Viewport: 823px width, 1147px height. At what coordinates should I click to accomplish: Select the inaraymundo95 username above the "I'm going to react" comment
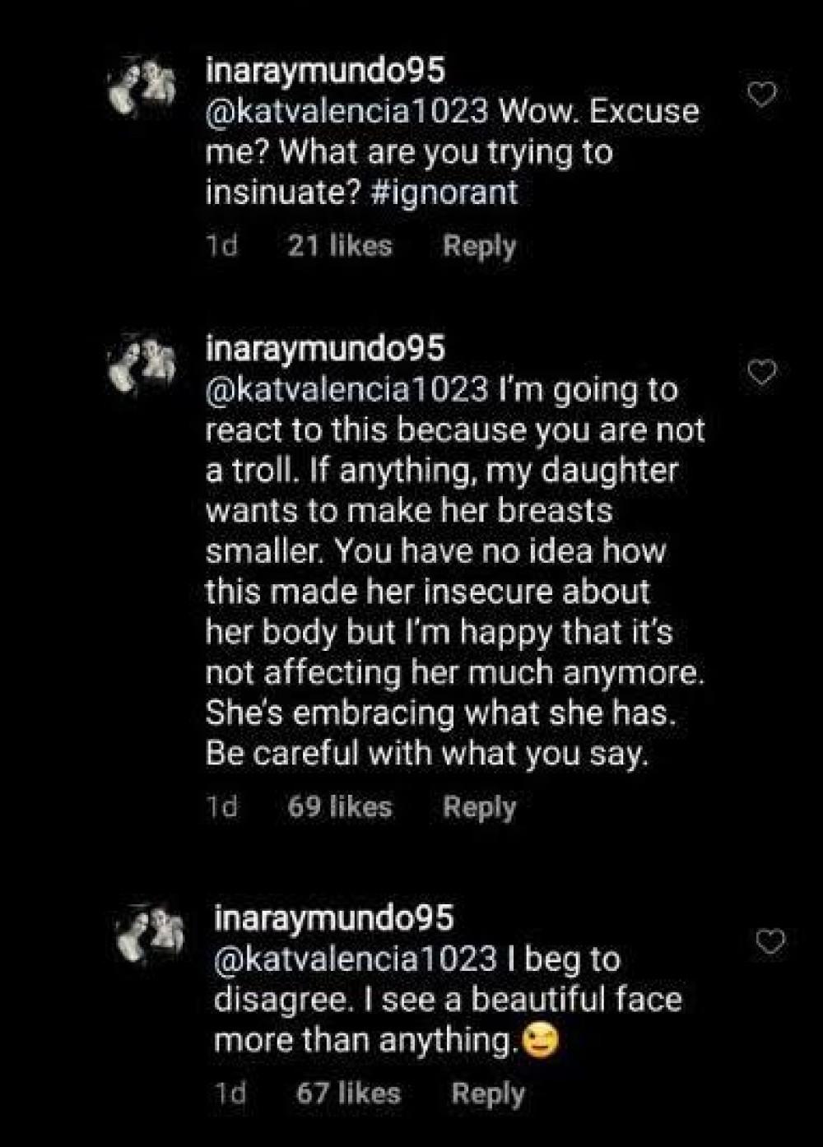(x=324, y=348)
